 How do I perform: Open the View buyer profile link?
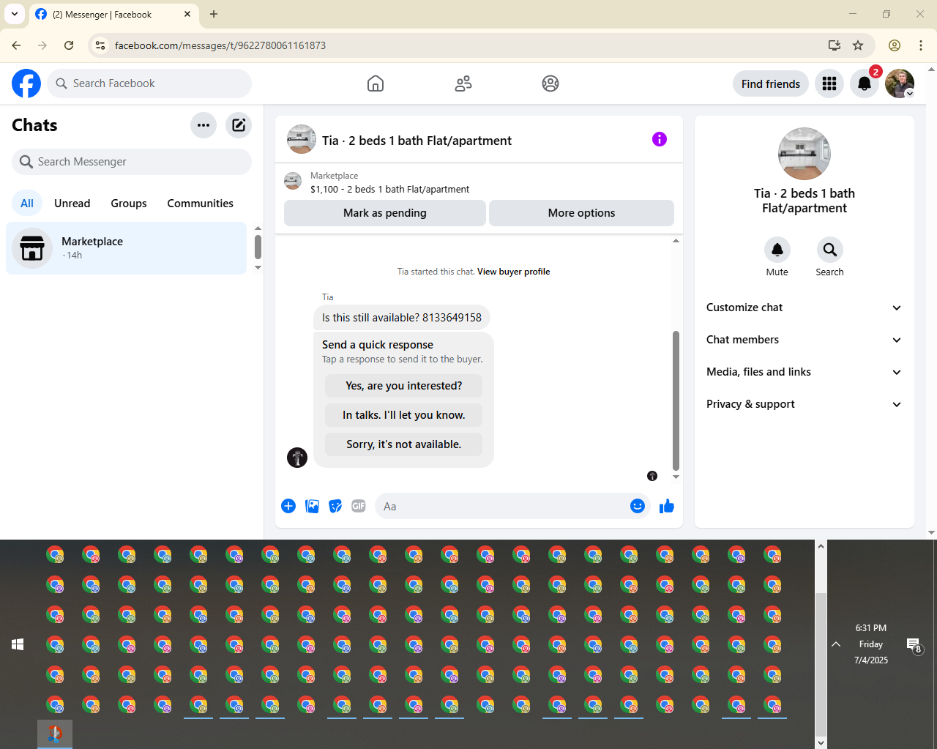click(x=513, y=272)
